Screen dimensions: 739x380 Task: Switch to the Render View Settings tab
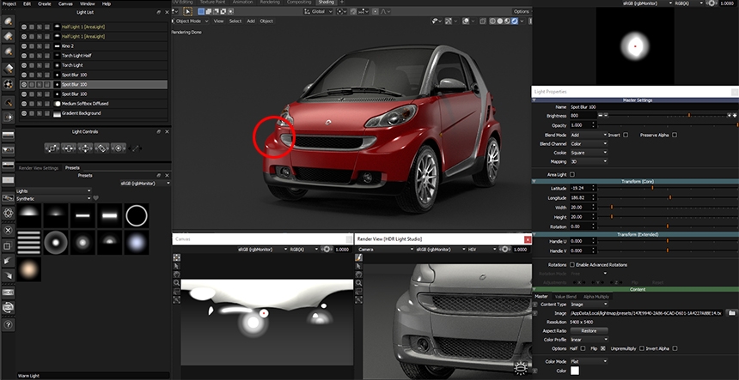pyautogui.click(x=39, y=168)
